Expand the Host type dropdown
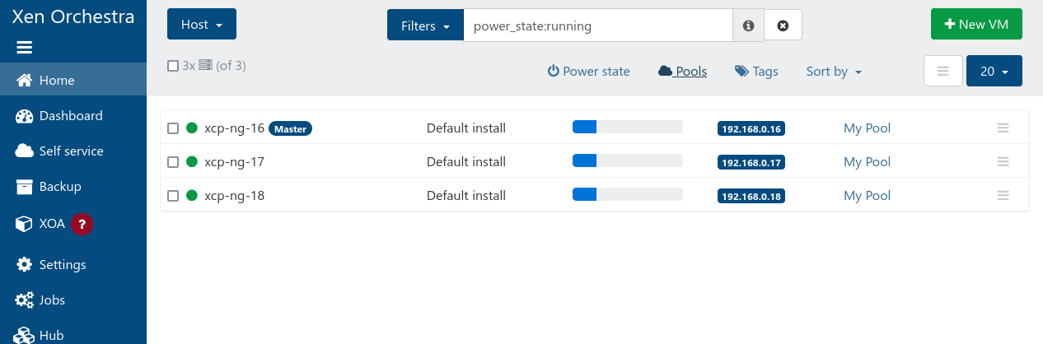 (201, 25)
